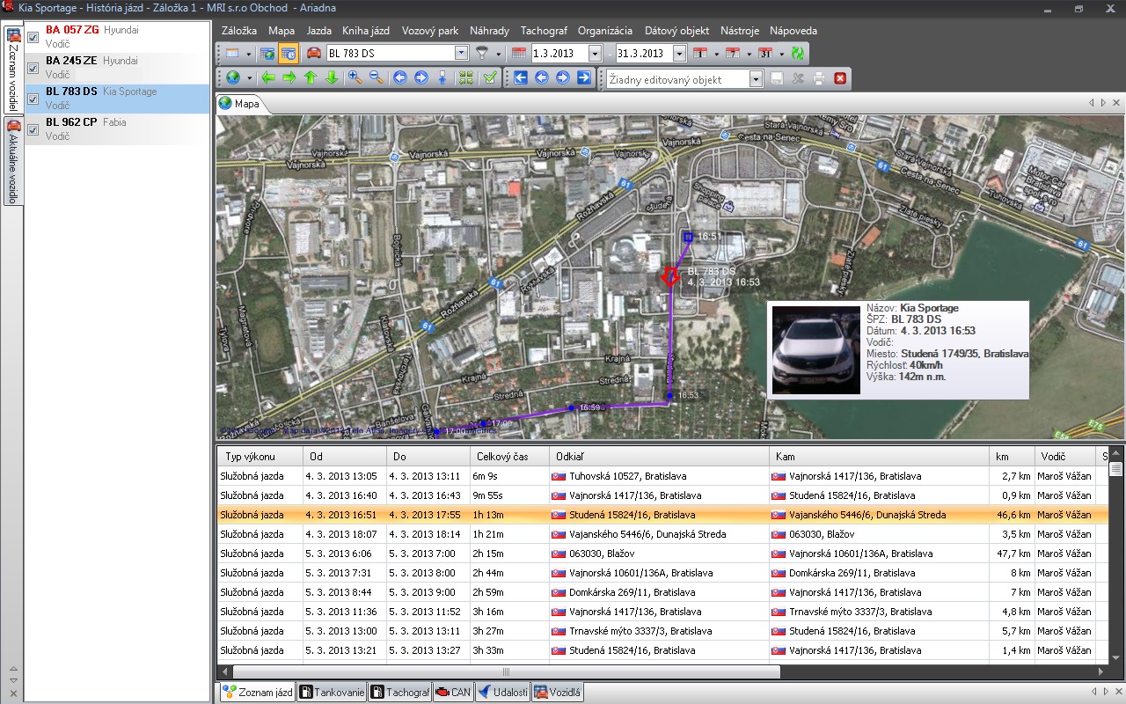Viewport: 1126px width, 704px height.
Task: Switch to the Tankovanie tab
Action: pyautogui.click(x=332, y=693)
